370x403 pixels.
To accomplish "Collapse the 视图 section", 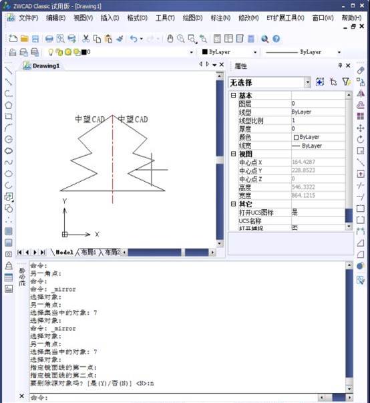I will point(233,154).
